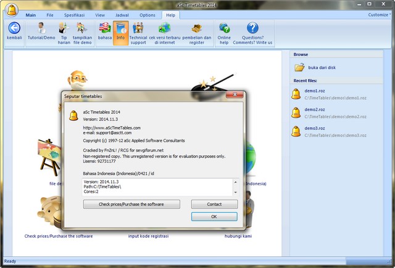The width and height of the screenshot is (395, 268).
Task: Click input kode registrasi link
Action: pyautogui.click(x=148, y=236)
